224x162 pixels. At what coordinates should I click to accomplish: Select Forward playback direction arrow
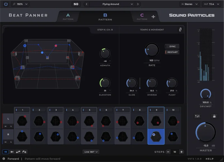(x=6, y=152)
